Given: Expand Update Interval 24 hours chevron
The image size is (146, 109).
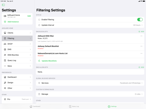Looking at the screenshot, I should (142, 25).
